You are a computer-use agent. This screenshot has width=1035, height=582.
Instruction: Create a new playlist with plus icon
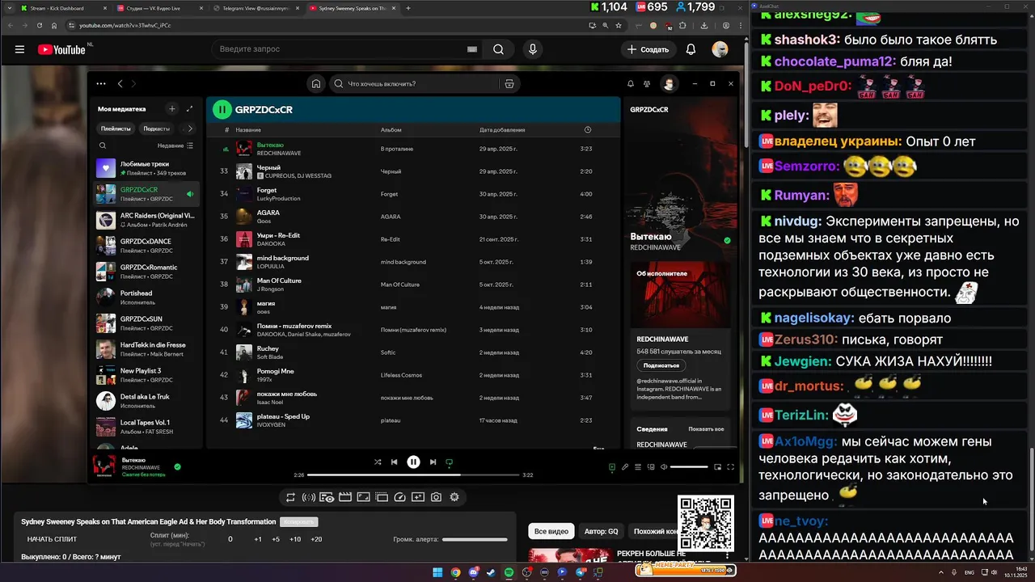171,108
